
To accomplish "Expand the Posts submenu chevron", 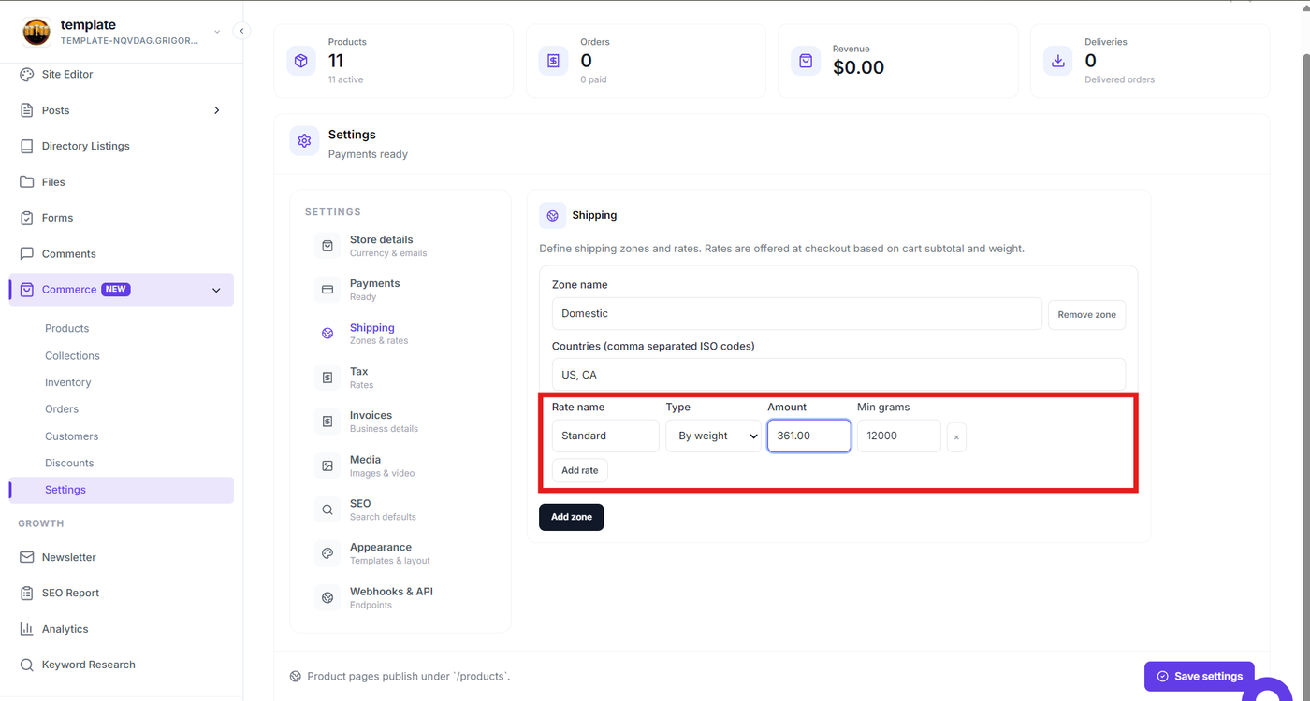I will click(x=217, y=110).
